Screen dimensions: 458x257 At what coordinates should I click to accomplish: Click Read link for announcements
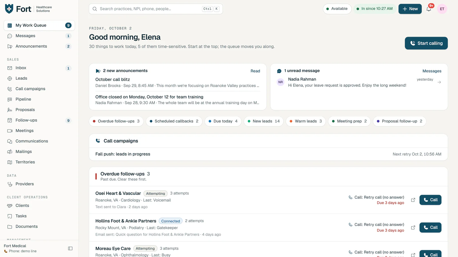(255, 71)
